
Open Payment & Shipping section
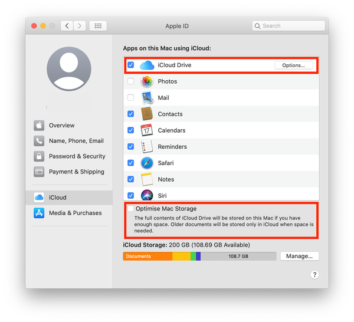coord(70,172)
